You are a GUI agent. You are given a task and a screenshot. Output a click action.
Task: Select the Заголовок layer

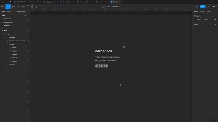12,38
